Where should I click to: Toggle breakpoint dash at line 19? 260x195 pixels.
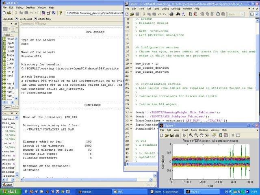tap(131, 64)
